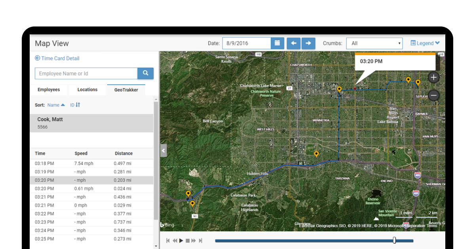Select the 03:24 PM row
Image resolution: width=475 pixels, height=249 pixels.
coord(91,230)
